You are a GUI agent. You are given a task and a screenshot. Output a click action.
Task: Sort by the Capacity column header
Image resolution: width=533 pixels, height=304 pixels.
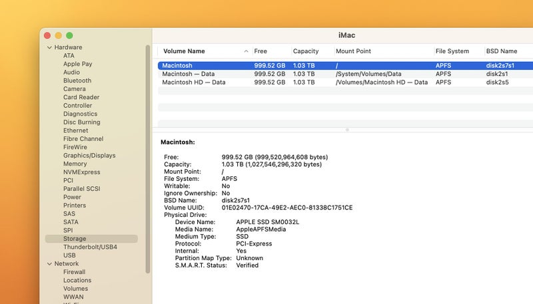tap(306, 51)
